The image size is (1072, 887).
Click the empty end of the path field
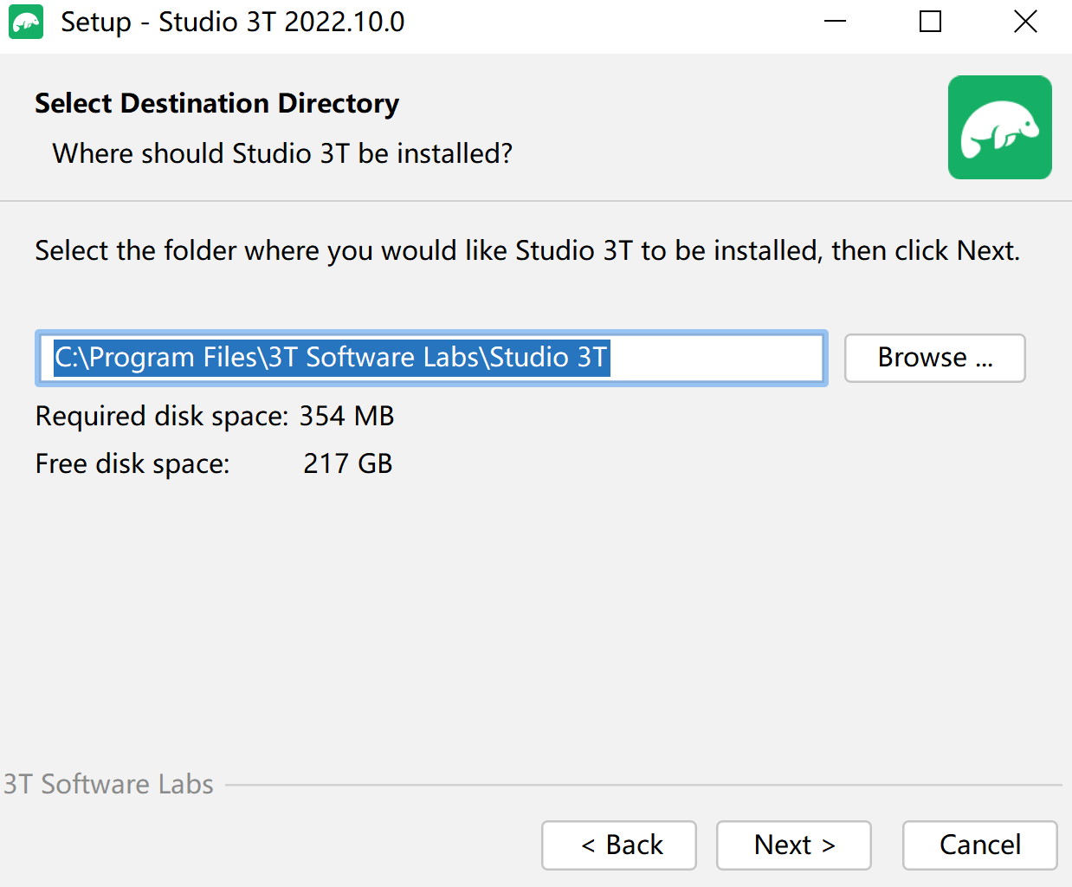(x=715, y=358)
